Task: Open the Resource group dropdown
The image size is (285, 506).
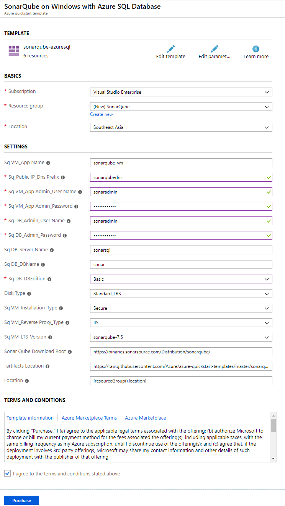Action: pyautogui.click(x=181, y=107)
